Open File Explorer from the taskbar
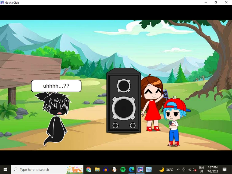The width and height of the screenshot is (232, 174). (97, 169)
